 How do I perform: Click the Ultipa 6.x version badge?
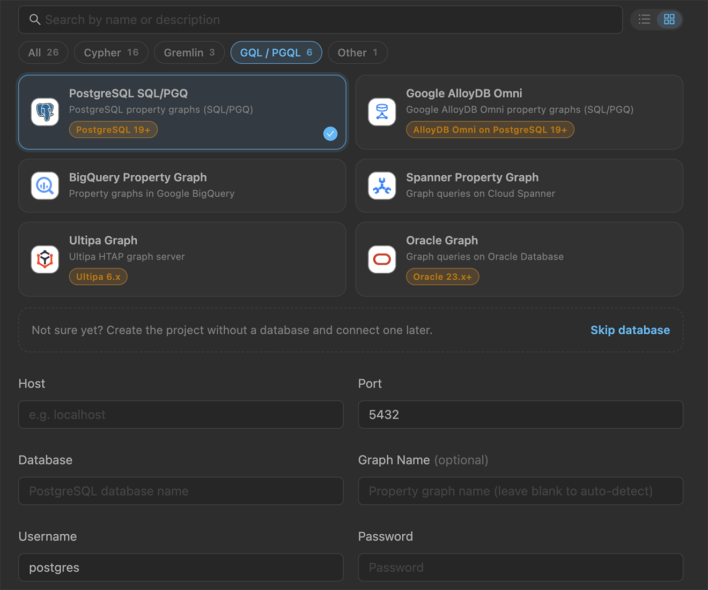click(x=98, y=277)
